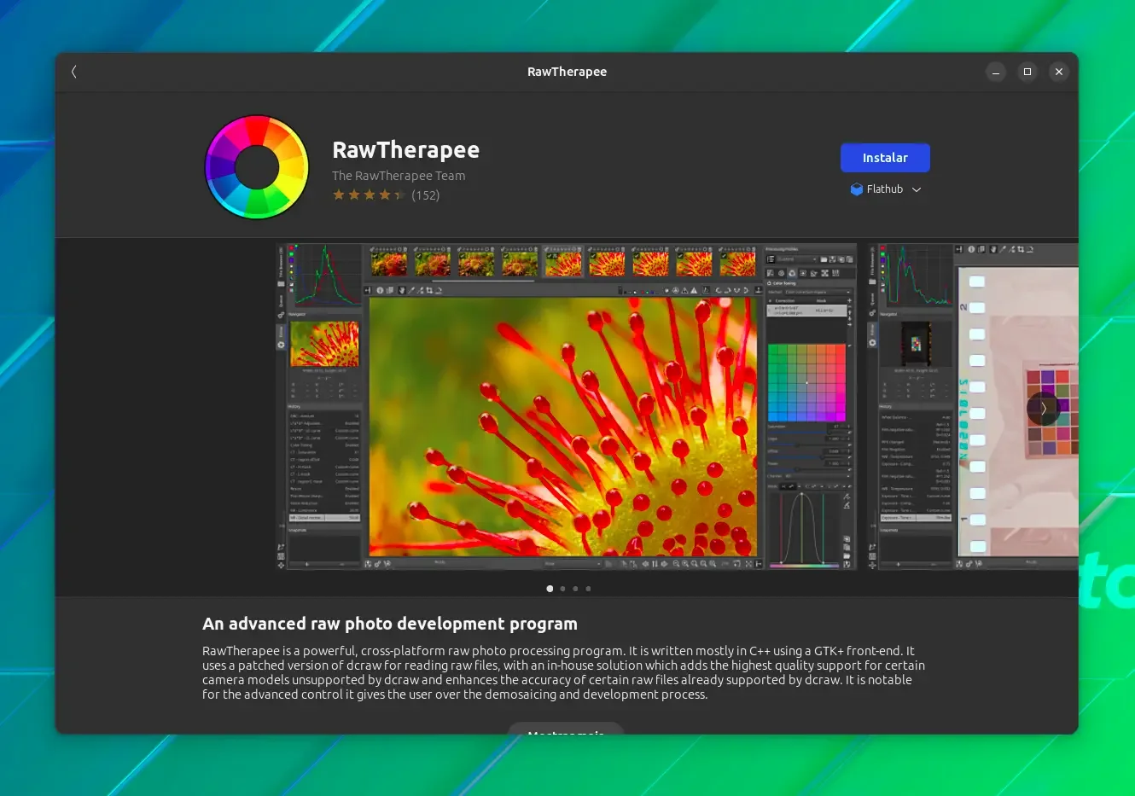Minimize the RawTherapee software window
Viewport: 1135px width, 796px height.
tap(996, 72)
